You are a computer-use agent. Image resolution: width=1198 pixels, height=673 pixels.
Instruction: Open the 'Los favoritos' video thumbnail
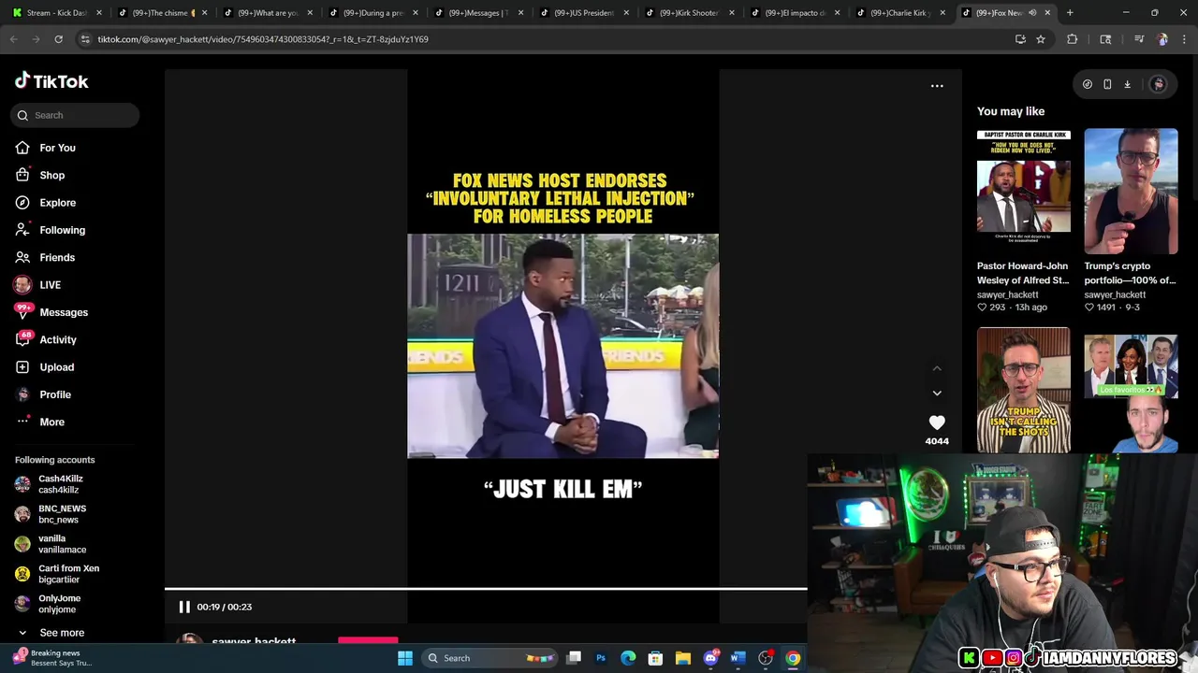[x=1131, y=390]
